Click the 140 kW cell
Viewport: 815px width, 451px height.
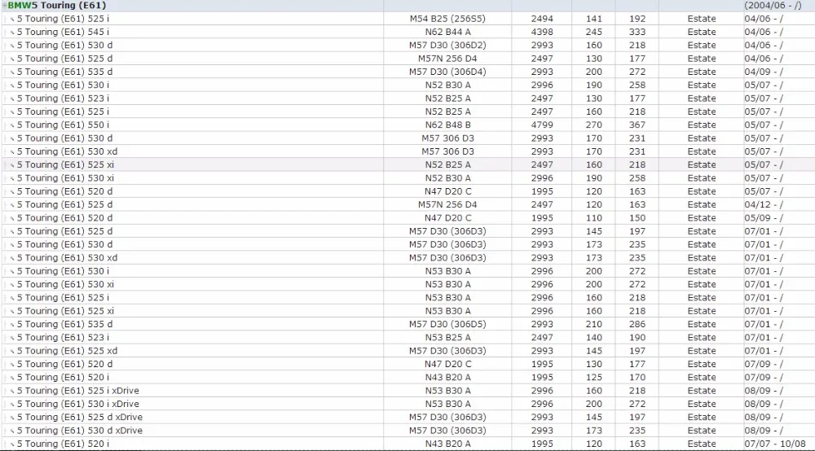click(593, 337)
